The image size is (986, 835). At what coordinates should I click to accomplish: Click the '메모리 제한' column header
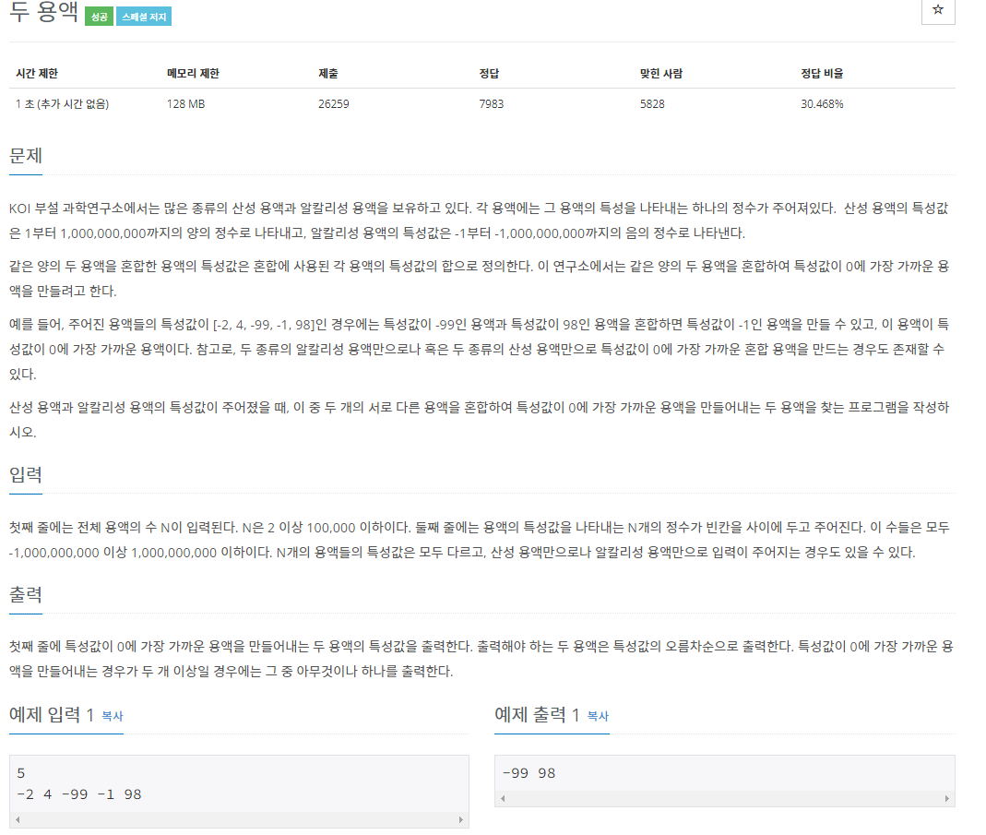point(193,74)
